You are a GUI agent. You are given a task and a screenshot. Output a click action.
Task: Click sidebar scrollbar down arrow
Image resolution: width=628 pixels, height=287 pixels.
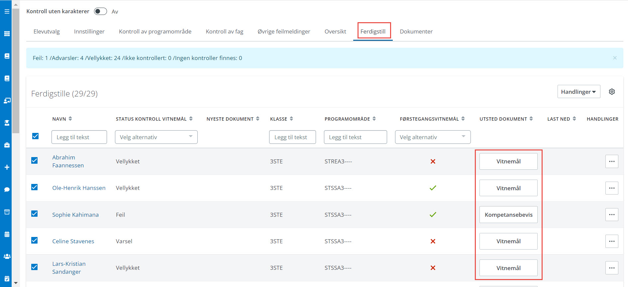click(16, 283)
